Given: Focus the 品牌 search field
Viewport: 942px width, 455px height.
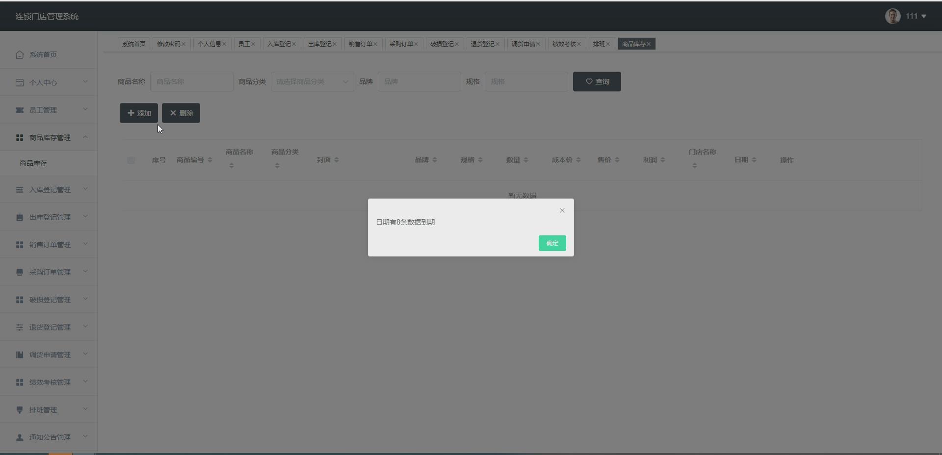Looking at the screenshot, I should [419, 81].
